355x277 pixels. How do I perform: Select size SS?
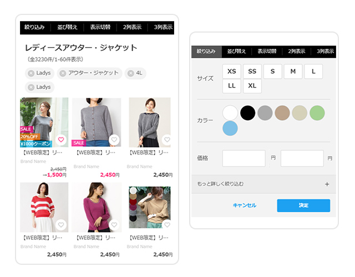coord(252,71)
